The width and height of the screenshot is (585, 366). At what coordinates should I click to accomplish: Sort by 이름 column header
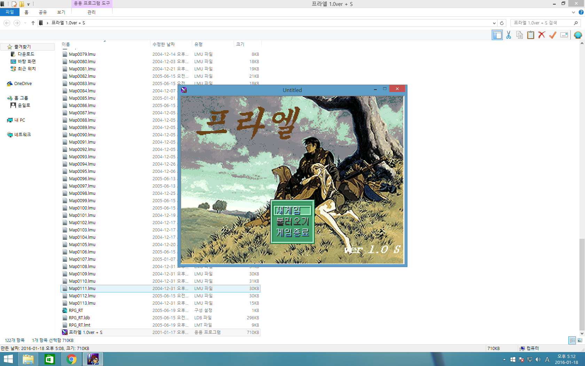coord(106,44)
